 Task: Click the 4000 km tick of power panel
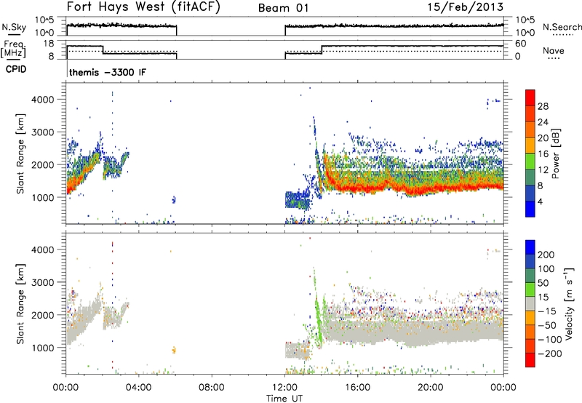(x=43, y=100)
